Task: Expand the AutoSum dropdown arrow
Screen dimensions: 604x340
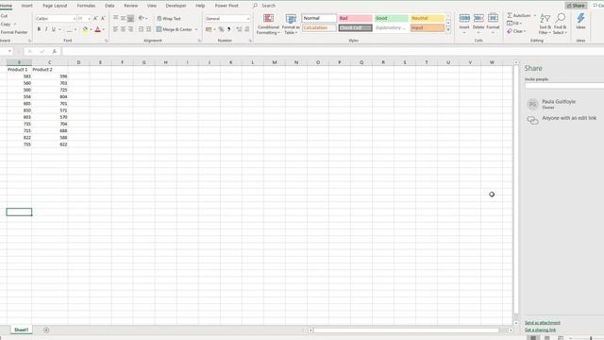Action: [535, 15]
